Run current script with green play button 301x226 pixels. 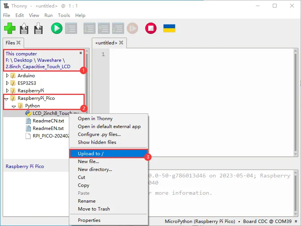[x=57, y=28]
